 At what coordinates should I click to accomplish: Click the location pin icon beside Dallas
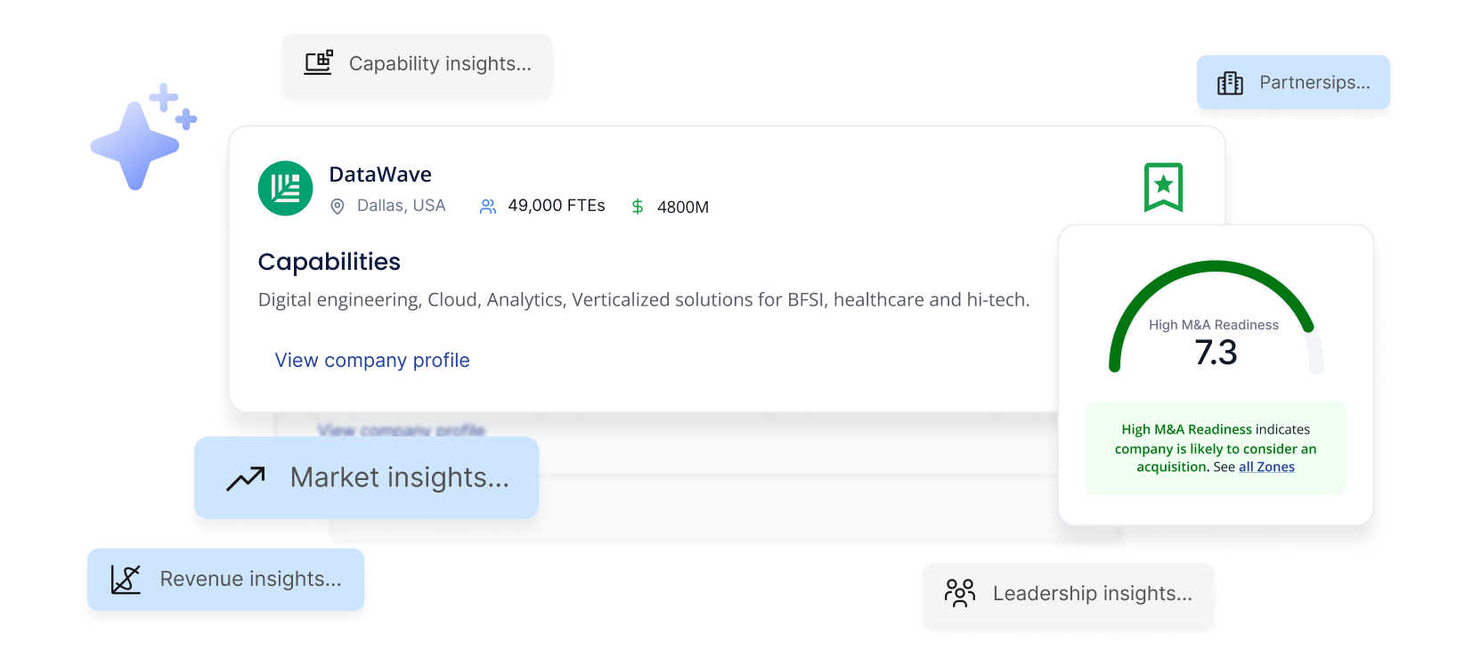click(x=338, y=207)
